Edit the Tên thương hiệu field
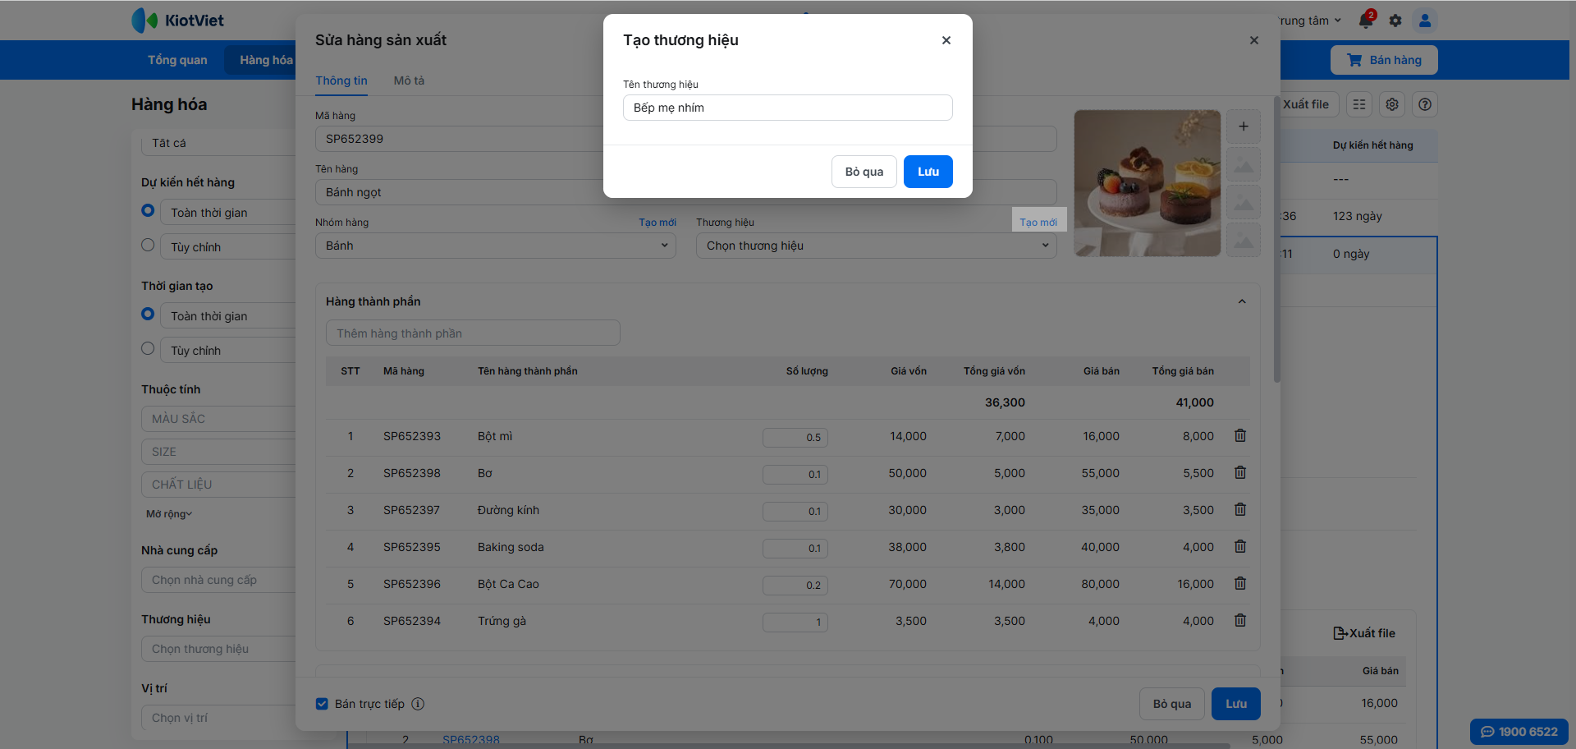This screenshot has width=1576, height=749. coord(788,108)
